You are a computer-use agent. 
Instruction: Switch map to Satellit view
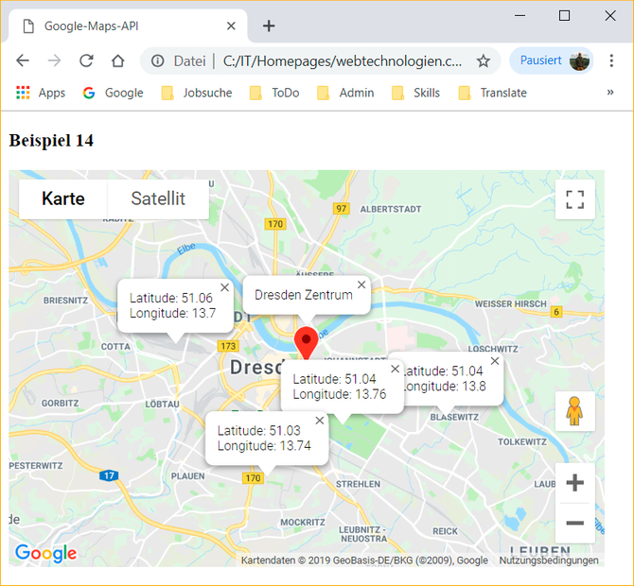click(x=158, y=198)
